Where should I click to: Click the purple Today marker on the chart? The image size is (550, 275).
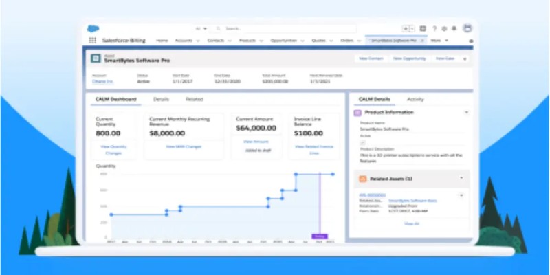click(x=320, y=236)
